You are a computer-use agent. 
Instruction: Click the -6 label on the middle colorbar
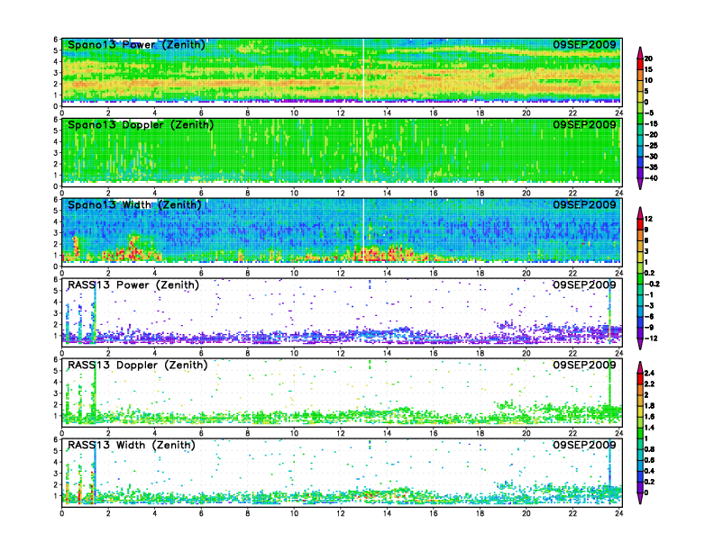649,316
